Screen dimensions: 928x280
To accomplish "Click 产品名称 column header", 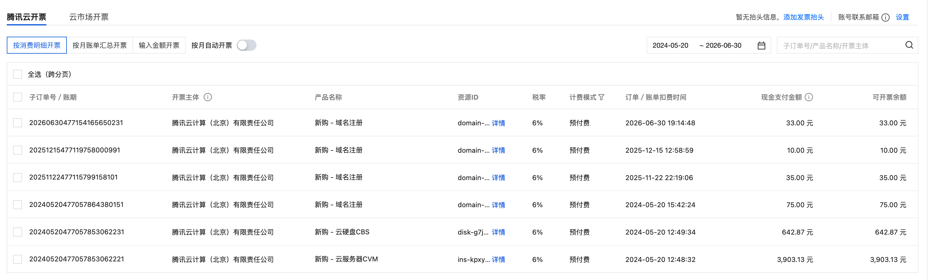I will coord(328,97).
